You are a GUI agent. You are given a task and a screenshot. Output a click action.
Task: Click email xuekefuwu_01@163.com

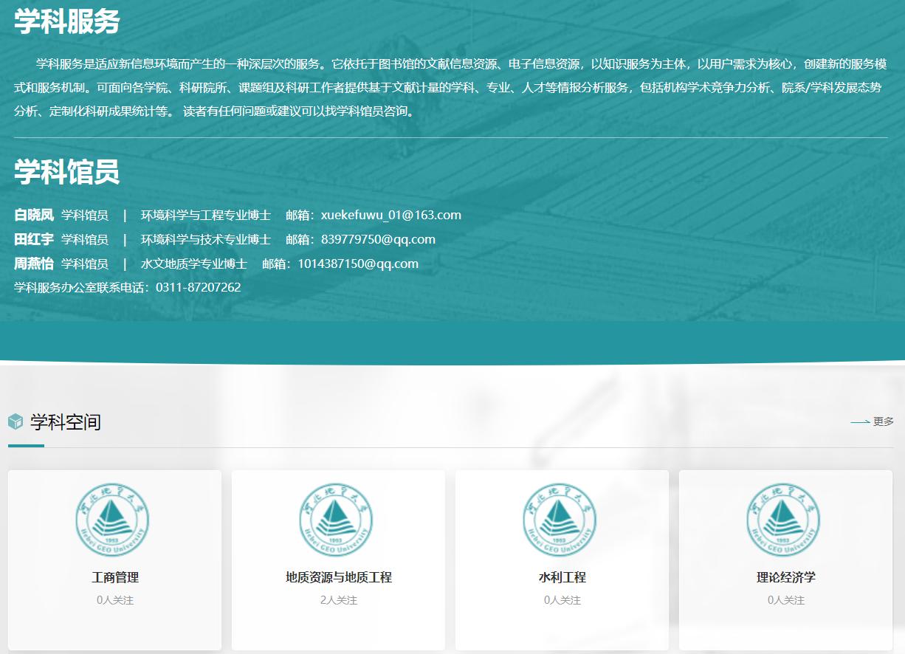pos(390,215)
